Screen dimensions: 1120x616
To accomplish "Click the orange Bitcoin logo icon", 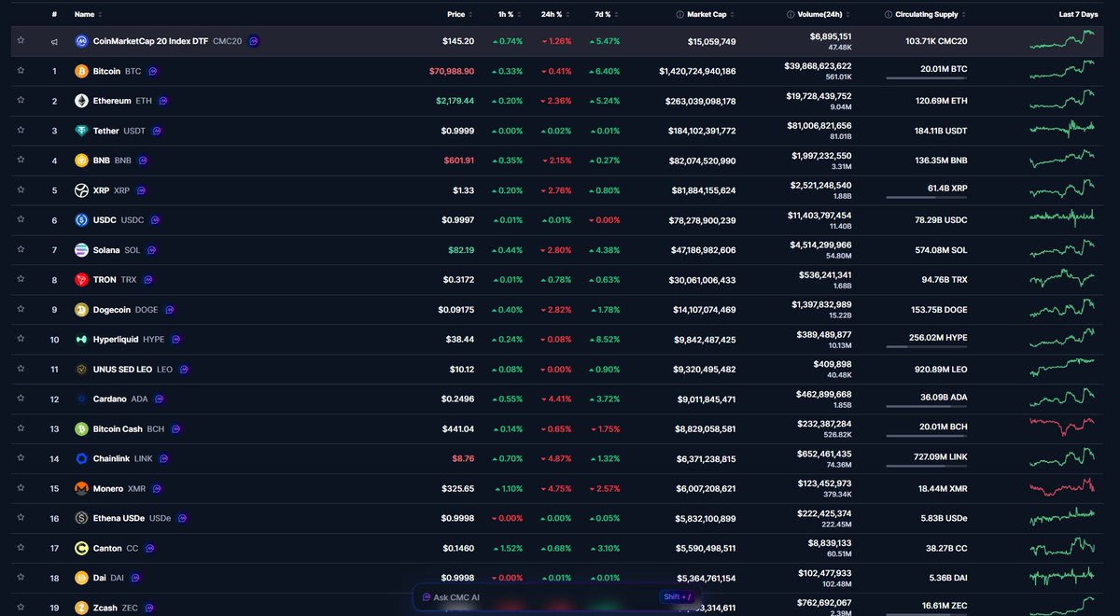I will (x=81, y=71).
